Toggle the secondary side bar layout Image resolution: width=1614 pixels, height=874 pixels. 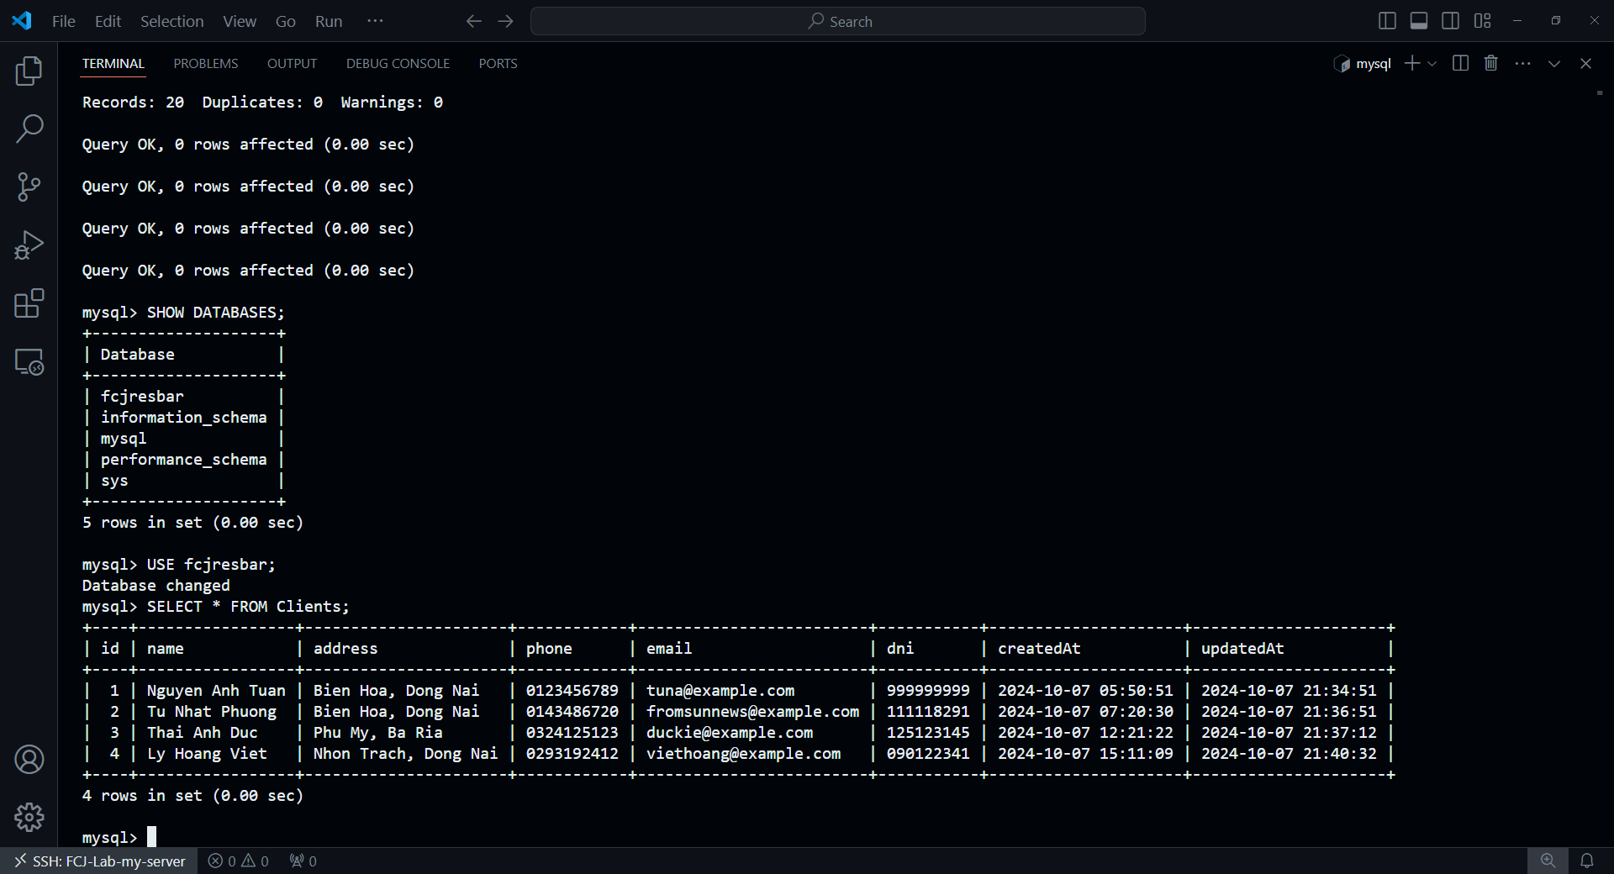[x=1450, y=21]
